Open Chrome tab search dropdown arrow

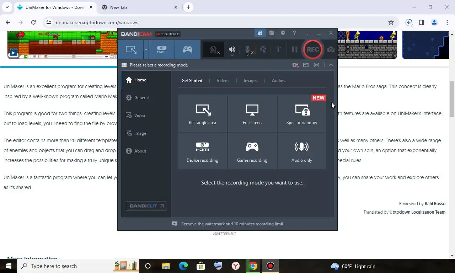[x=7, y=7]
